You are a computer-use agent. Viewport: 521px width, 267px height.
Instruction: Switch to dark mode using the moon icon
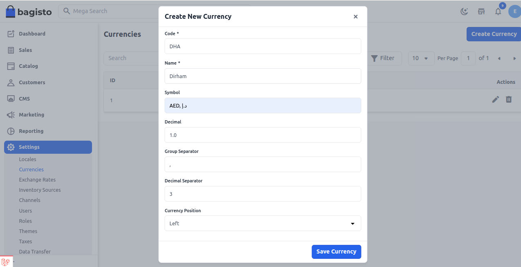[x=464, y=11]
